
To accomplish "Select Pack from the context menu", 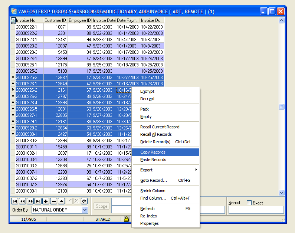I will point(166,109).
